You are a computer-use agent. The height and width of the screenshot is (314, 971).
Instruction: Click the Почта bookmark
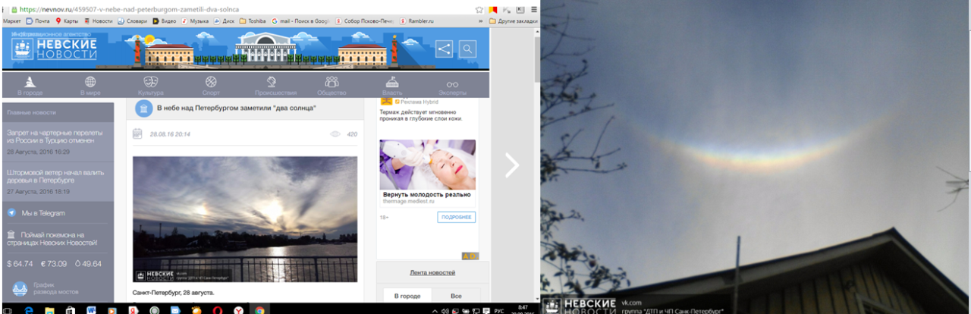coord(37,21)
